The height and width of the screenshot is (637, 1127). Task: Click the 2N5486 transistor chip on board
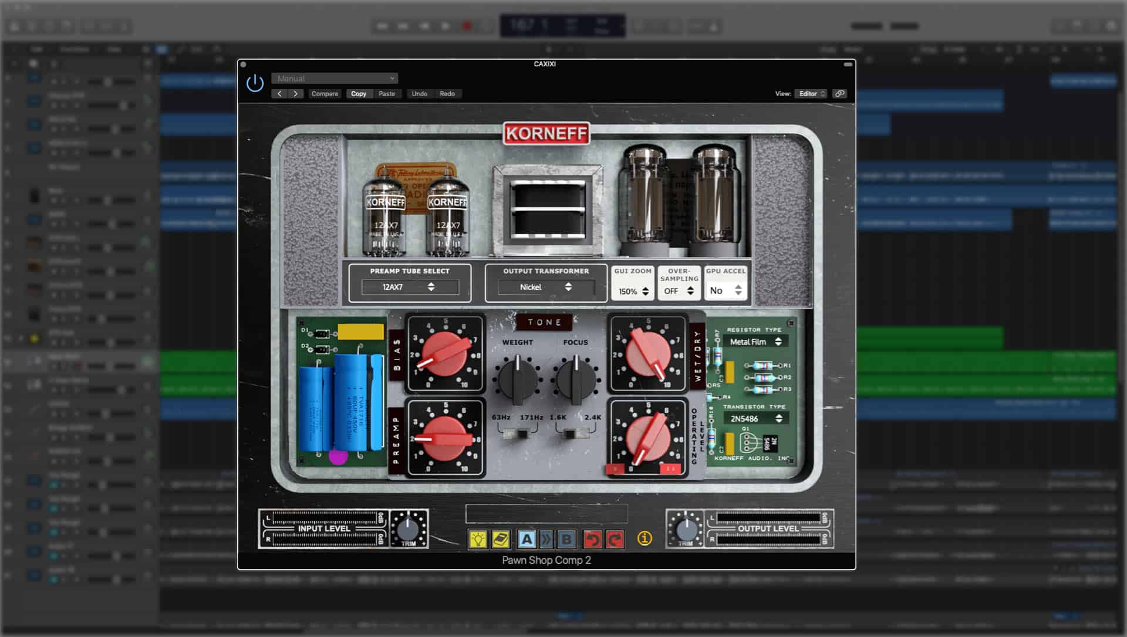tap(770, 444)
